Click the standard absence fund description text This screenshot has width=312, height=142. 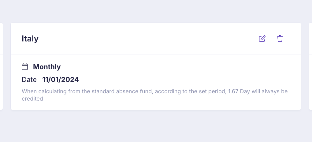point(154,95)
